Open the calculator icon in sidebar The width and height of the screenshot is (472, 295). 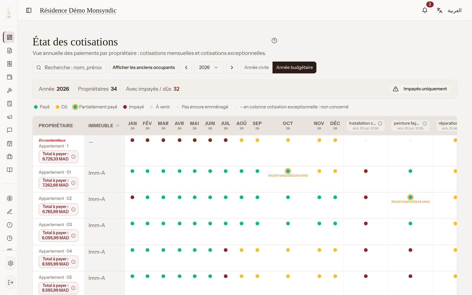click(9, 104)
